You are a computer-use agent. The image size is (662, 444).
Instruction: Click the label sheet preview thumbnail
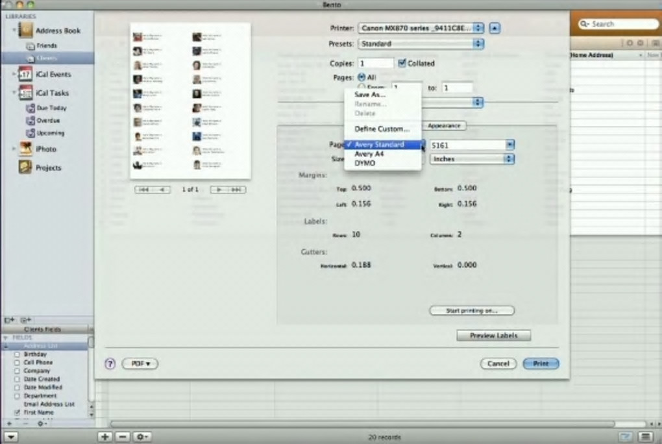190,101
